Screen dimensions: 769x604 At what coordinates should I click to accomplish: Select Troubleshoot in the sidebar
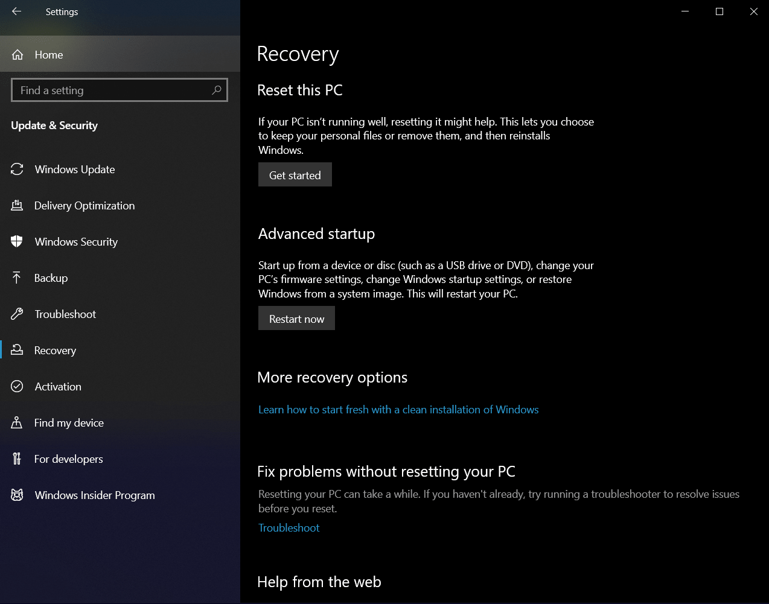pyautogui.click(x=120, y=314)
